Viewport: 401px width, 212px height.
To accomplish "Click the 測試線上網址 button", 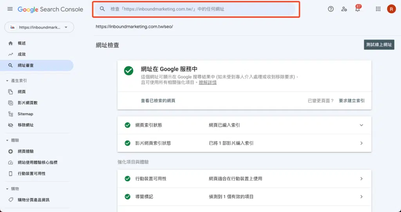I will click(x=379, y=45).
